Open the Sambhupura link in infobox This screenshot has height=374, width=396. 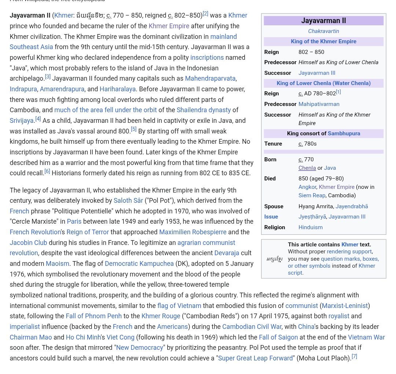click(x=344, y=133)
